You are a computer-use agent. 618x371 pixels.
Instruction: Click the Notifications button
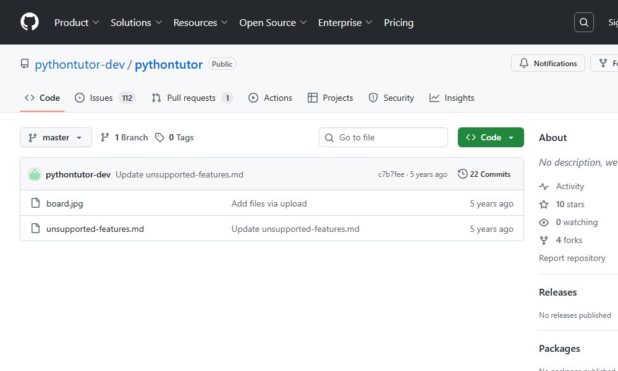coord(548,63)
